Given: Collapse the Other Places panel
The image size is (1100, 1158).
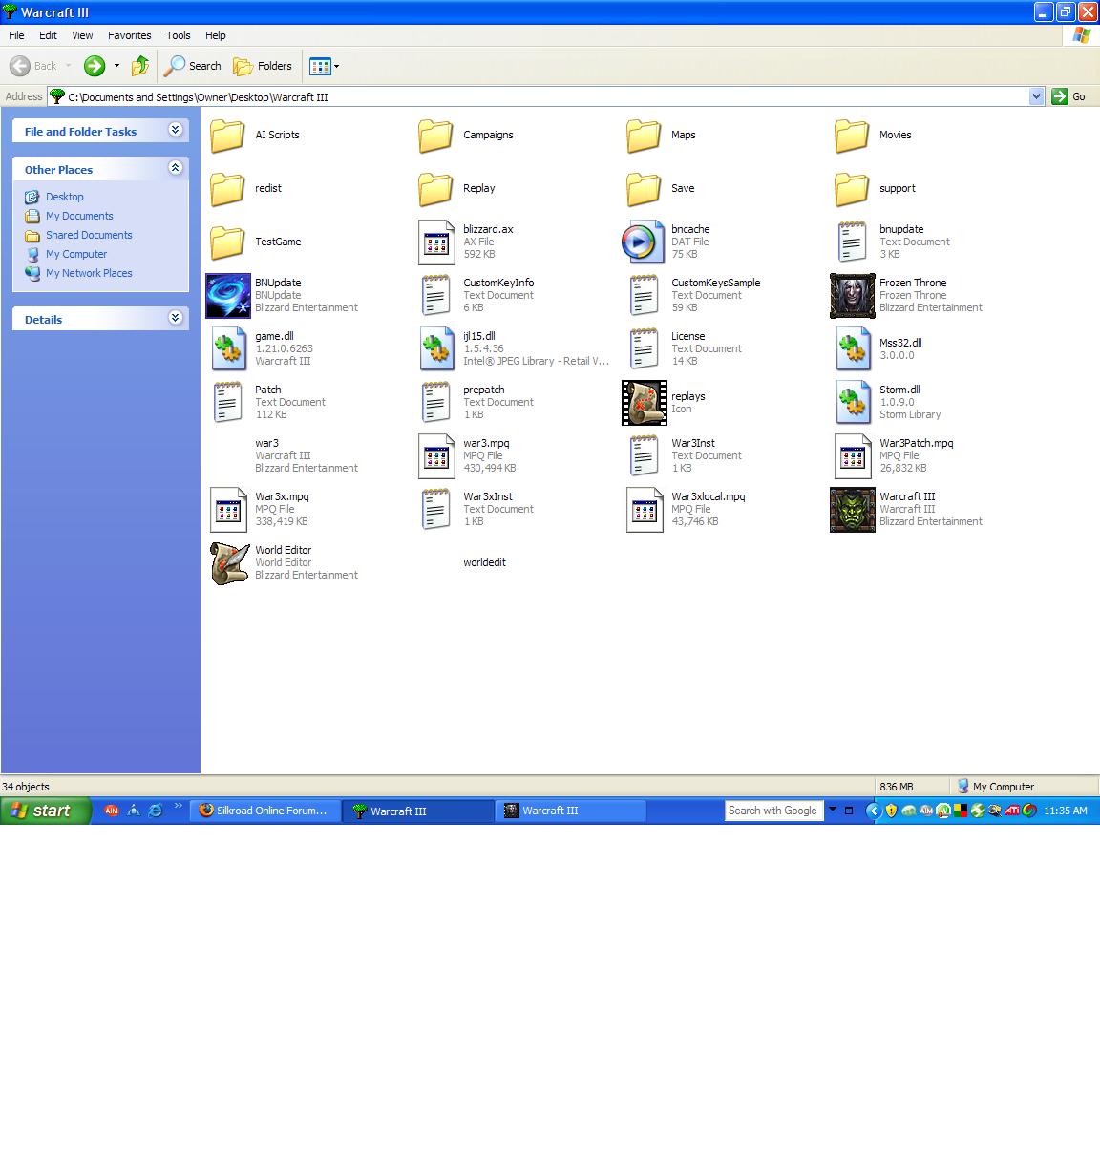Looking at the screenshot, I should (x=175, y=169).
